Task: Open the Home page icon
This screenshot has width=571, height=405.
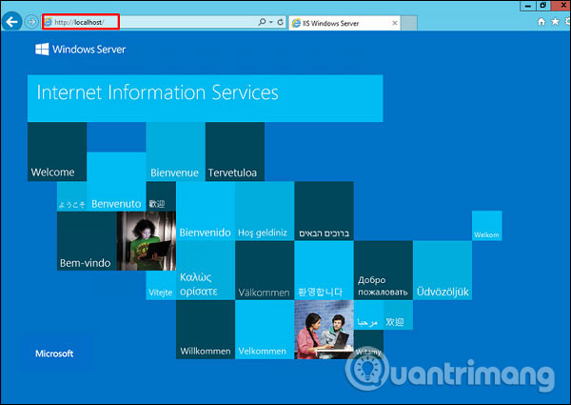Action: (x=542, y=20)
